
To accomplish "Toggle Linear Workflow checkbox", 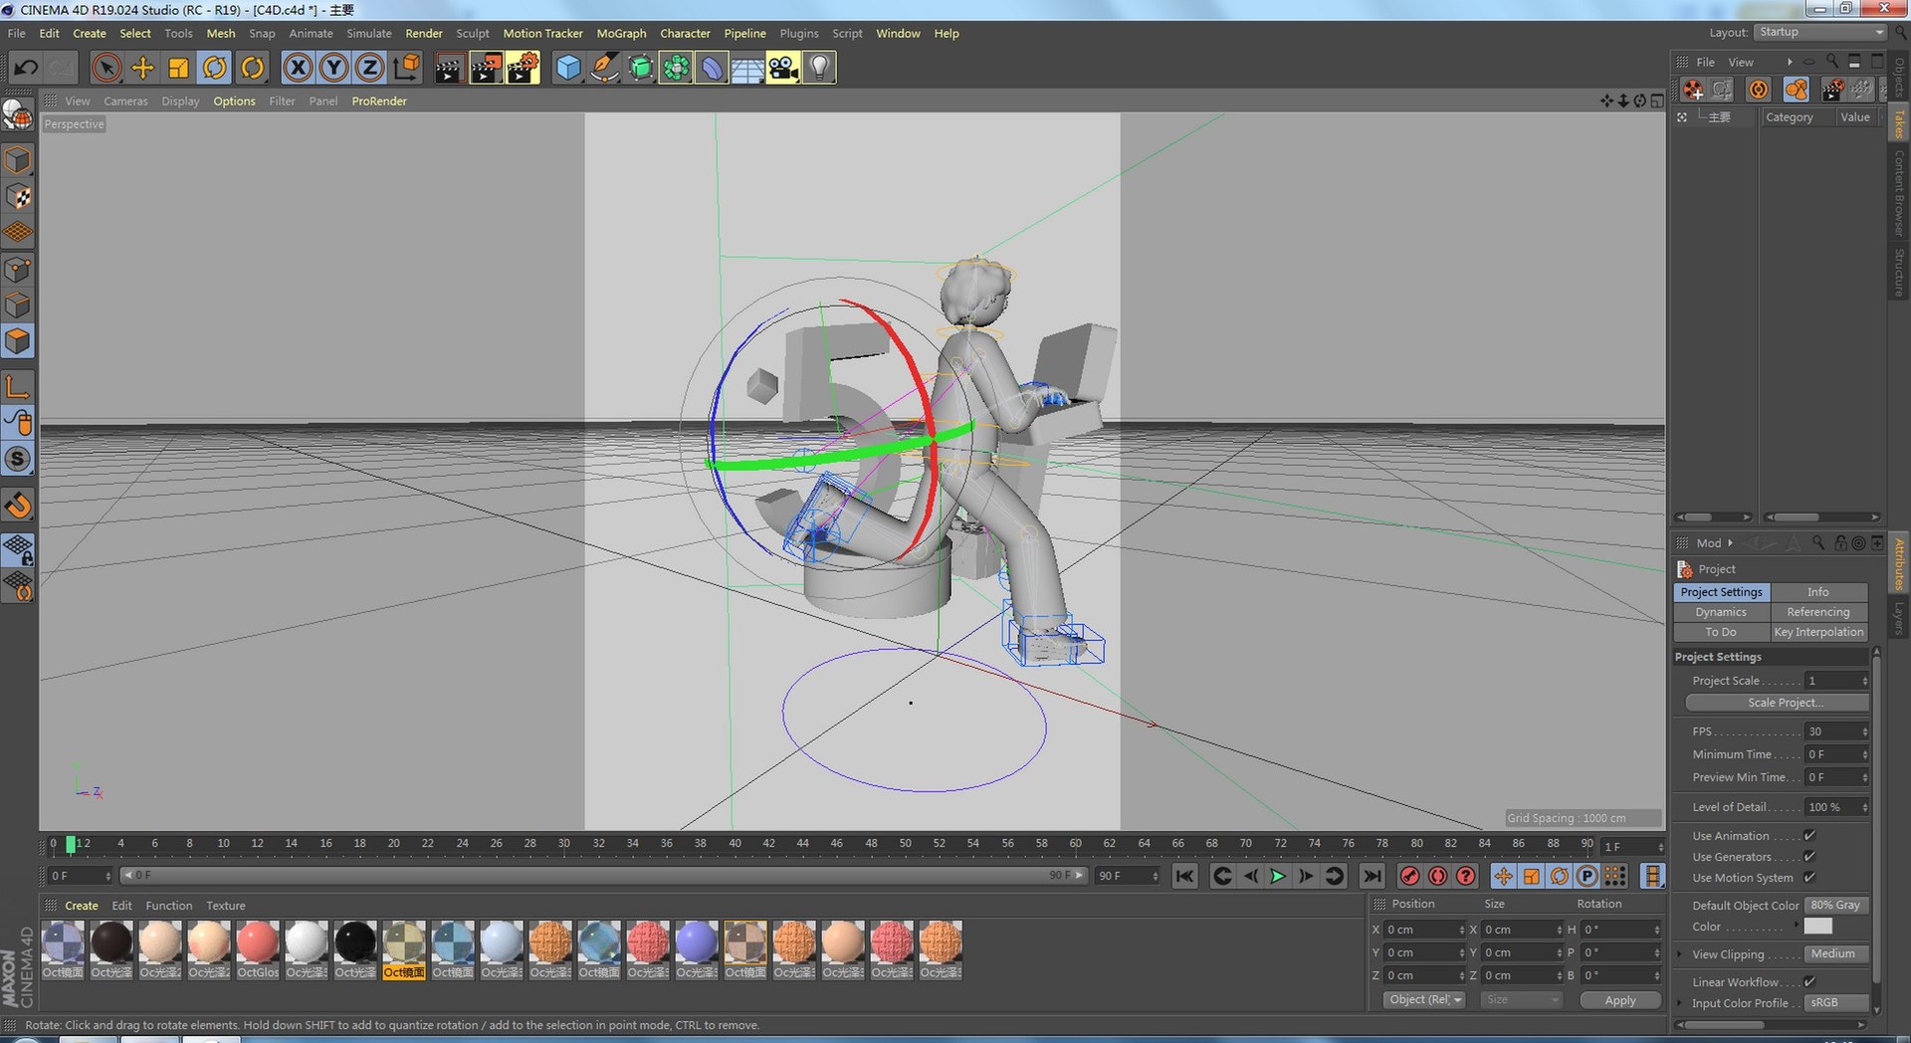I will pos(1809,982).
